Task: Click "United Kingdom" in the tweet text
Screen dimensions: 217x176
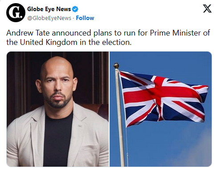Action: coord(49,42)
